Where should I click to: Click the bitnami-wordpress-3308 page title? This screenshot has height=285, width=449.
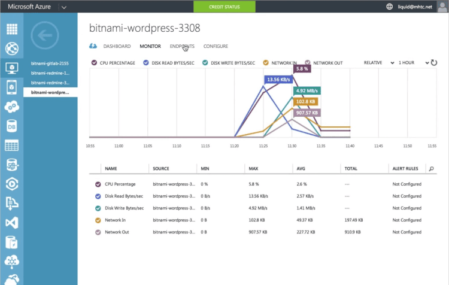tap(145, 28)
